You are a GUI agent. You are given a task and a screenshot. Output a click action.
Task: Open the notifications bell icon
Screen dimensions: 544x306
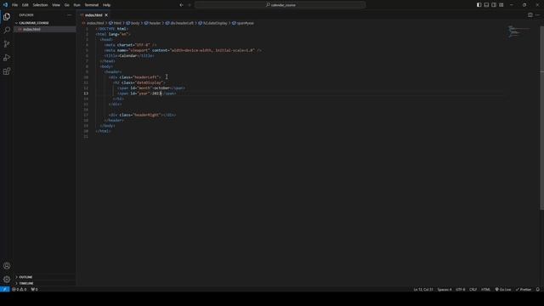click(x=538, y=289)
